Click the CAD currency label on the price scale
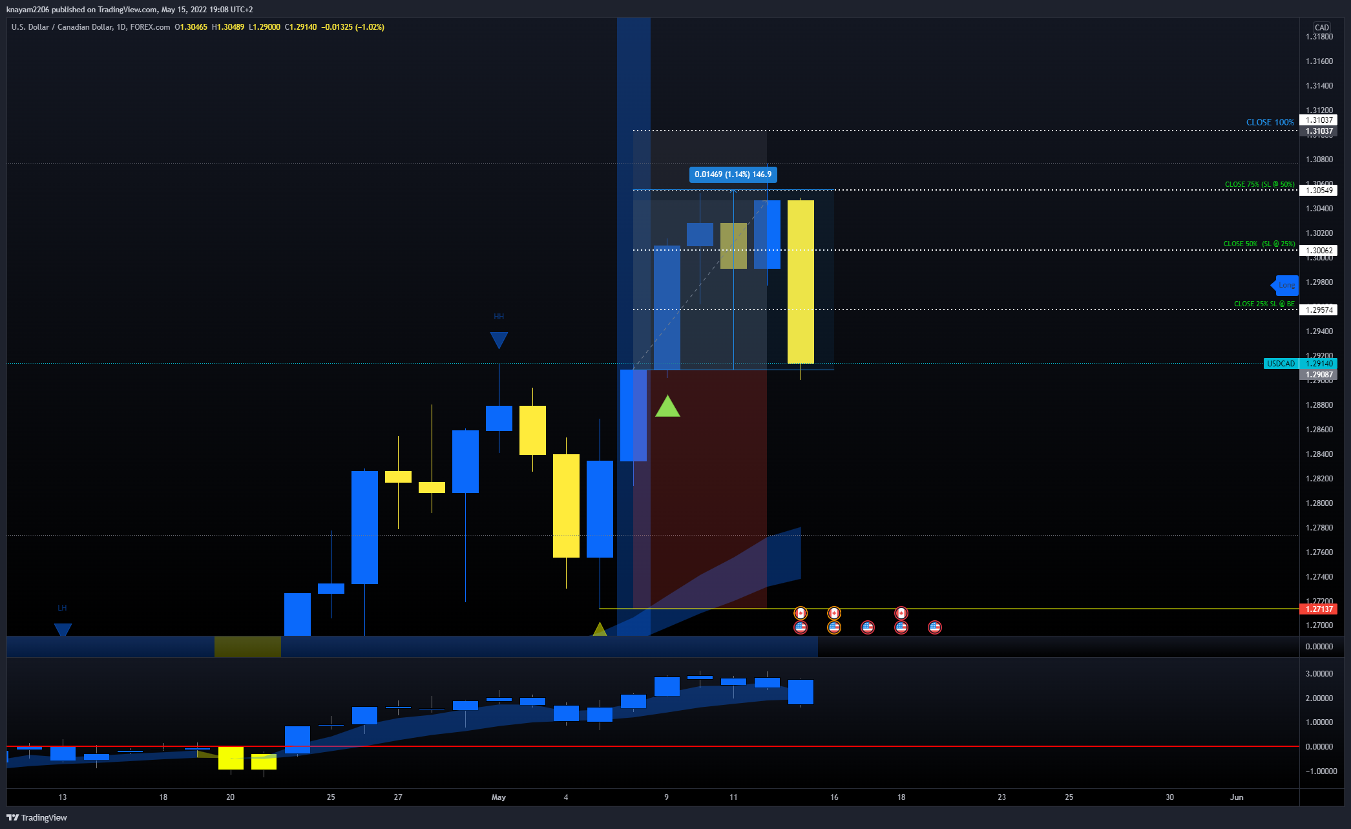 1322,27
